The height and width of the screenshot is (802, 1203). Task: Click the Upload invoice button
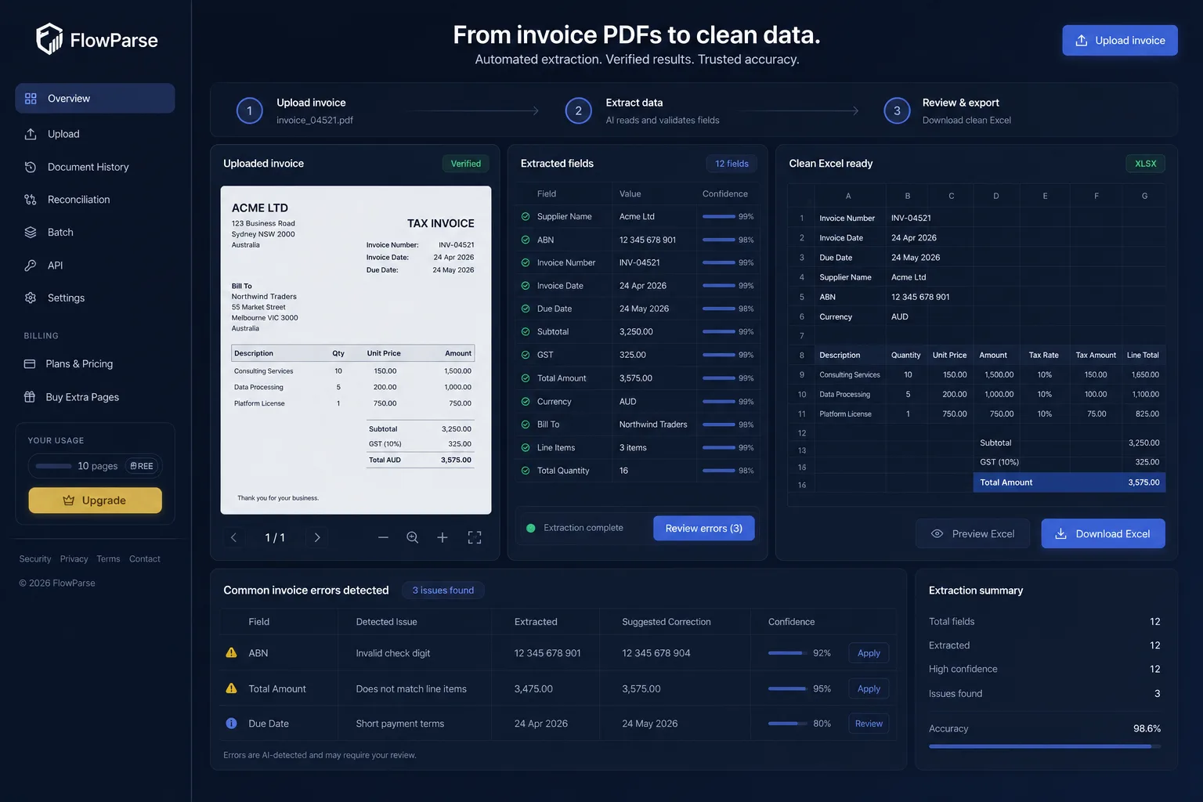pyautogui.click(x=1120, y=41)
